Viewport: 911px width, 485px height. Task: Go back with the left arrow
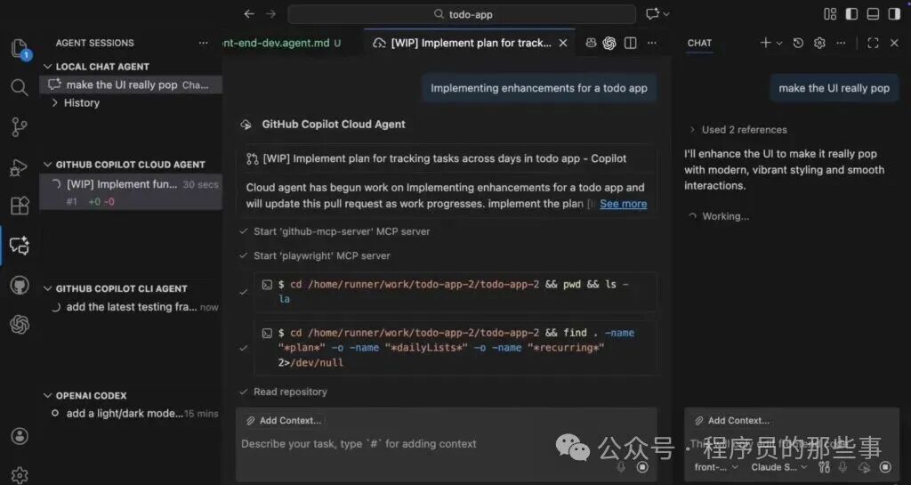point(249,14)
